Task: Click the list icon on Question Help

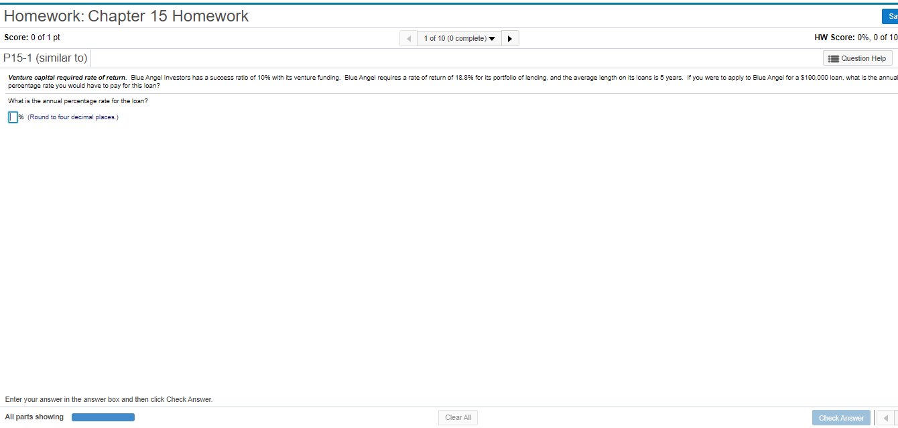Action: click(833, 58)
